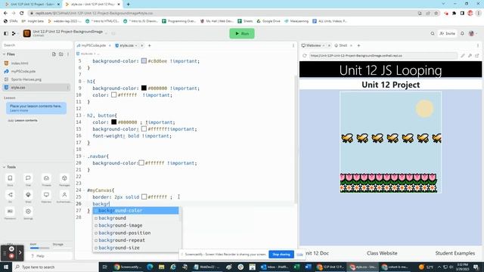The image size is (484, 272).
Task: Open the Webview tool in Tools
Action: click(46, 196)
